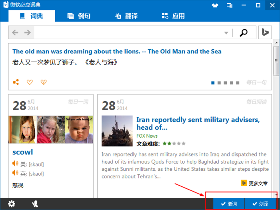Click 每日阅读 label
The width and height of the screenshot is (280, 210).
[x=257, y=102]
